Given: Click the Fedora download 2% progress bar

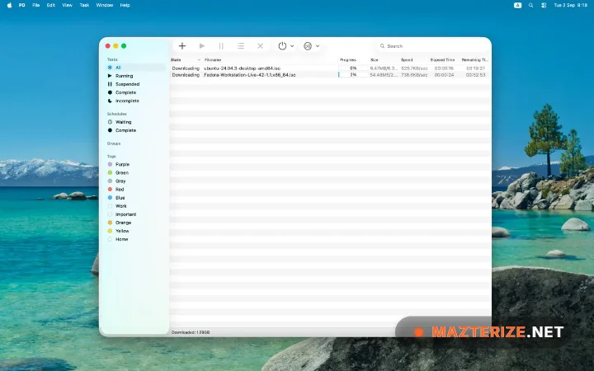Looking at the screenshot, I should click(353, 75).
